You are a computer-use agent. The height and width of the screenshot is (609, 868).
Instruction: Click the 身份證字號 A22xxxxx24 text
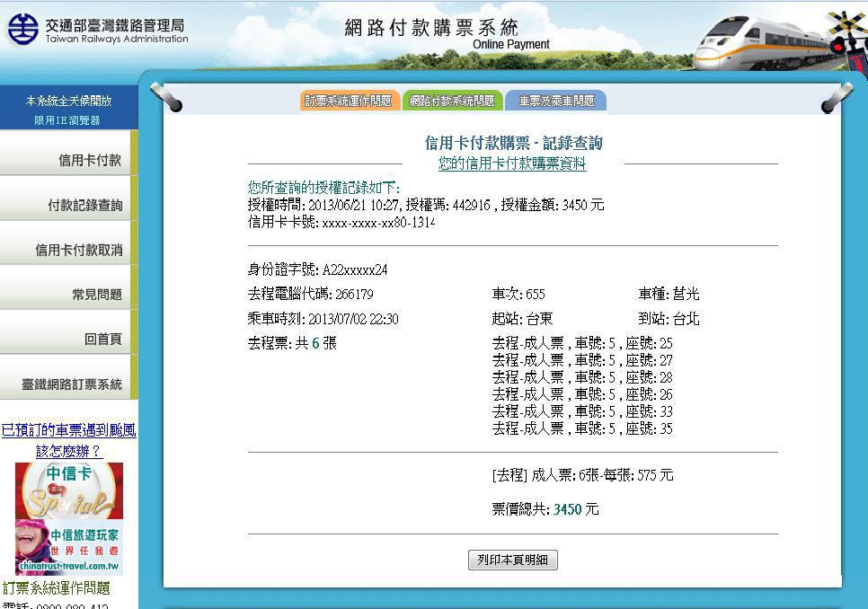click(318, 270)
